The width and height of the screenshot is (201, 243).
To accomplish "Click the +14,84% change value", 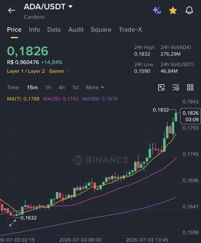I will pos(52,62).
